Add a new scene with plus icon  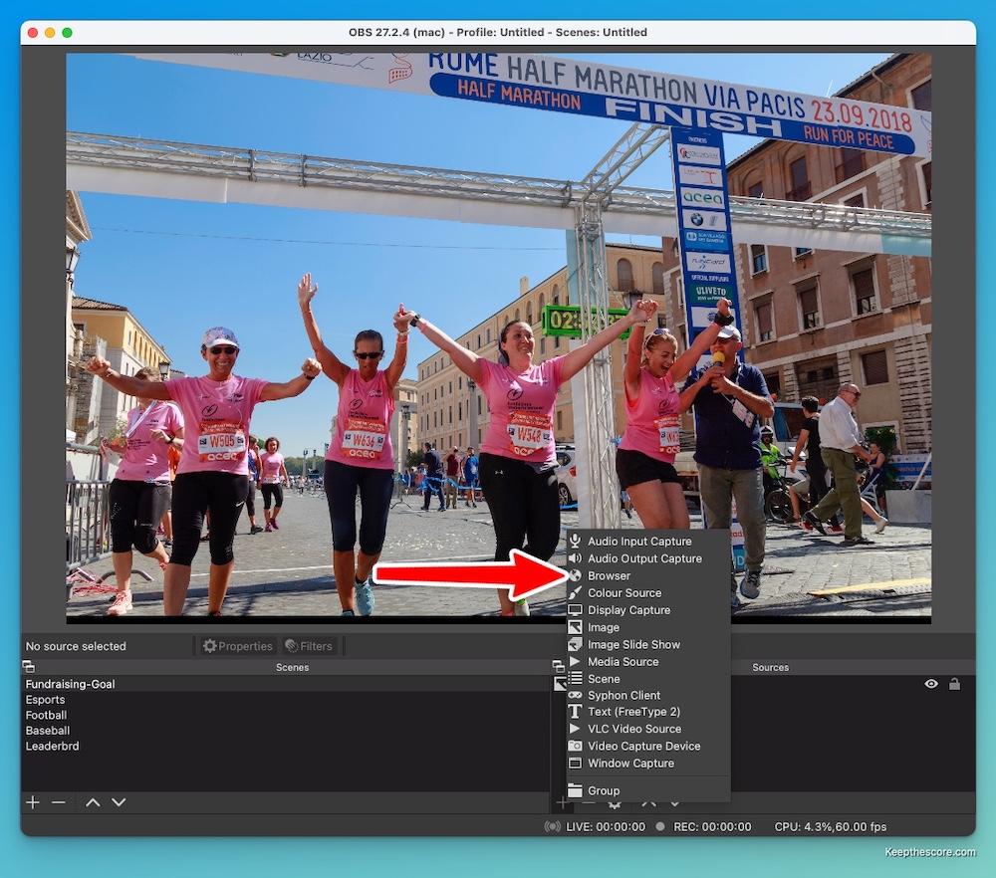click(x=33, y=802)
